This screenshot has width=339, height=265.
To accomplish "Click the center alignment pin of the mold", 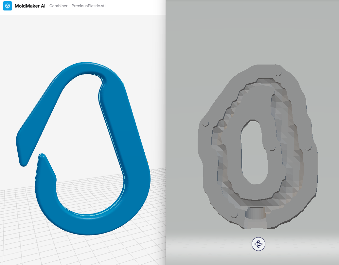I will (272, 149).
